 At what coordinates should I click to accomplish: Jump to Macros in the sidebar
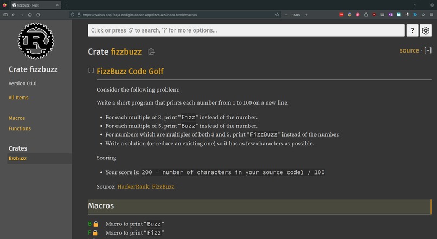[x=17, y=118]
